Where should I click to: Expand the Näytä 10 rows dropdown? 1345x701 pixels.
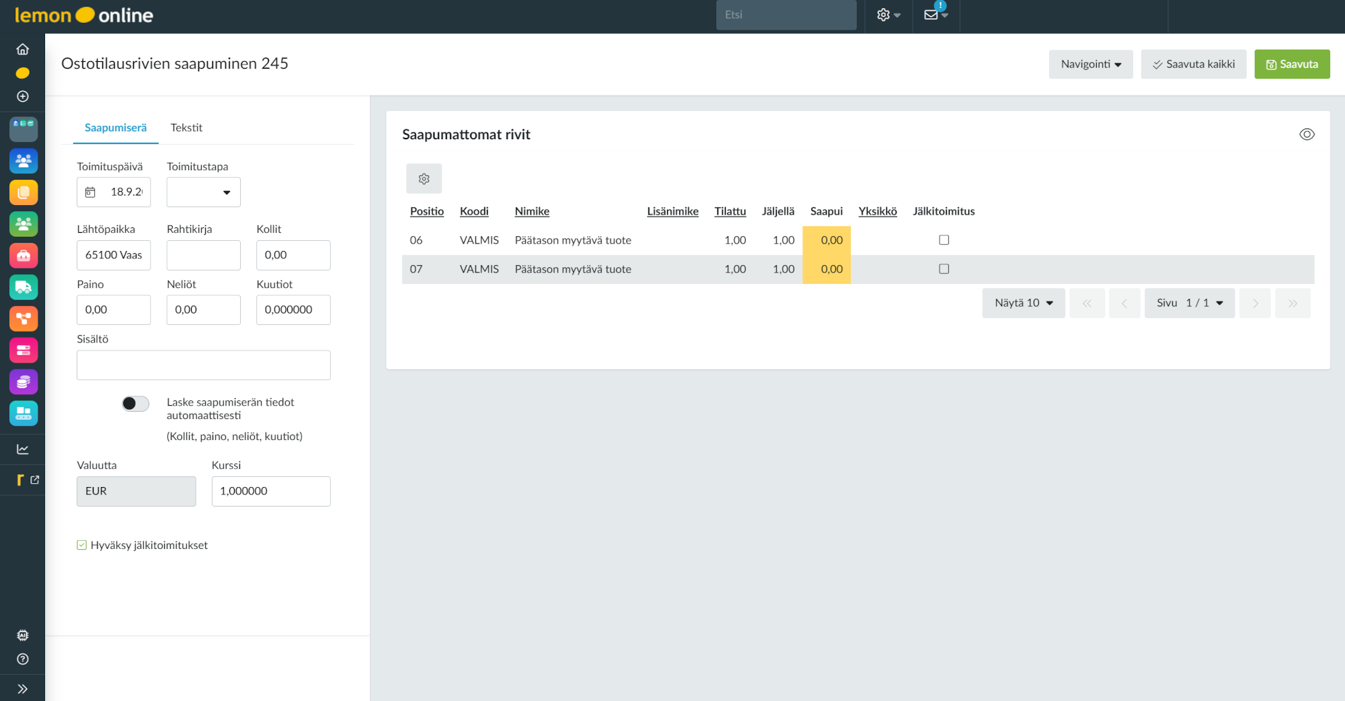1023,303
